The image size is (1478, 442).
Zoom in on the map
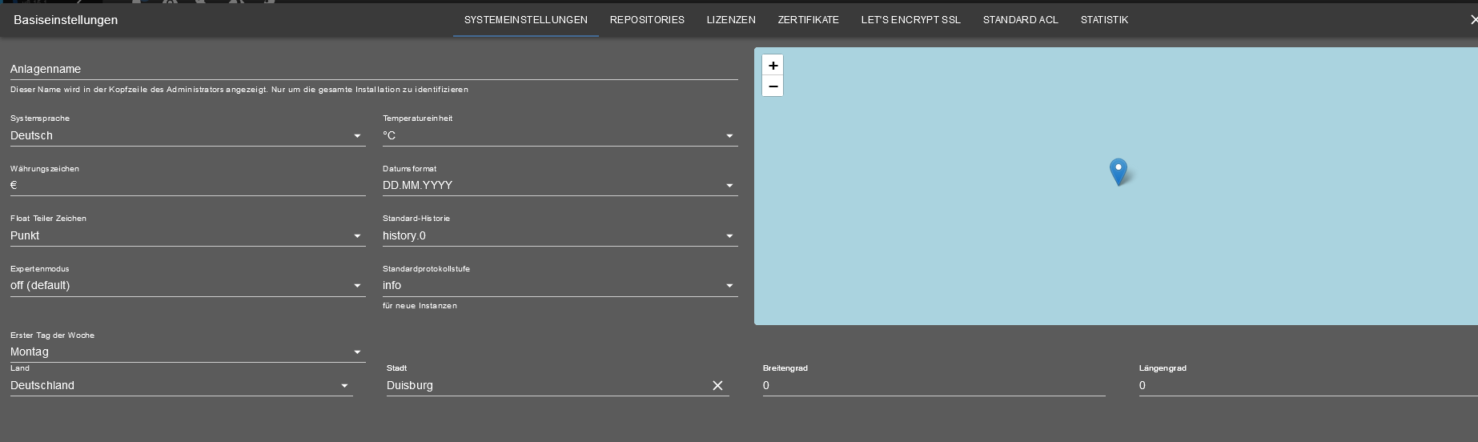[773, 66]
